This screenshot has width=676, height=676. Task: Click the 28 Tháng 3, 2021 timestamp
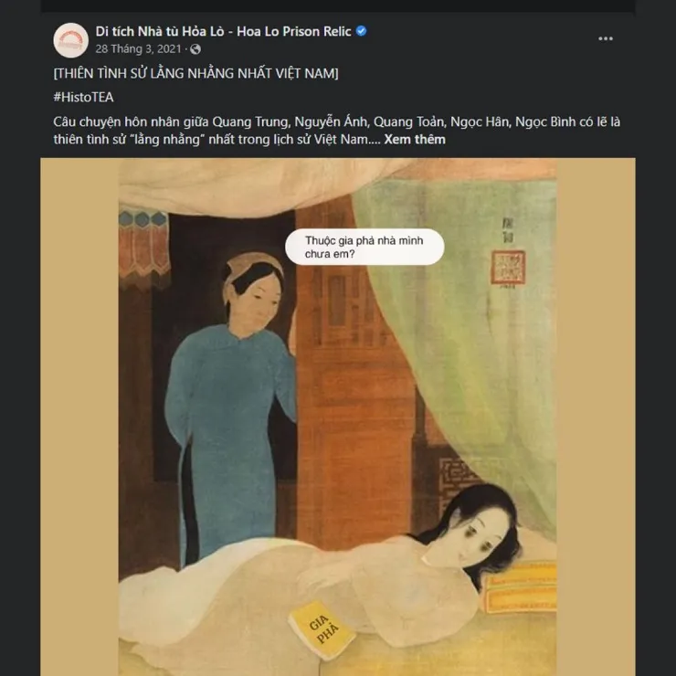click(138, 49)
